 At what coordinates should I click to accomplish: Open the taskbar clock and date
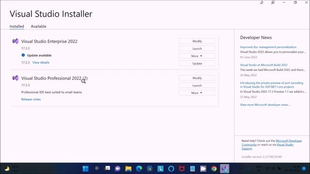tap(292, 169)
